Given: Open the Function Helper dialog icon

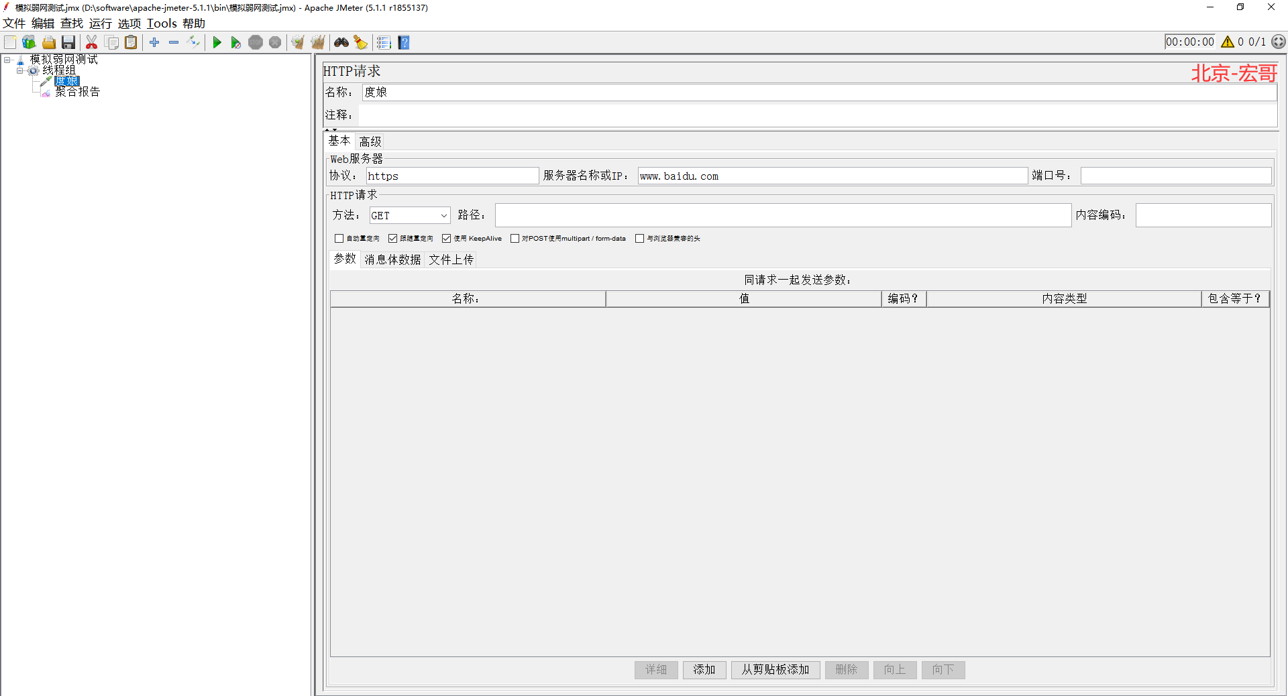Looking at the screenshot, I should (384, 42).
